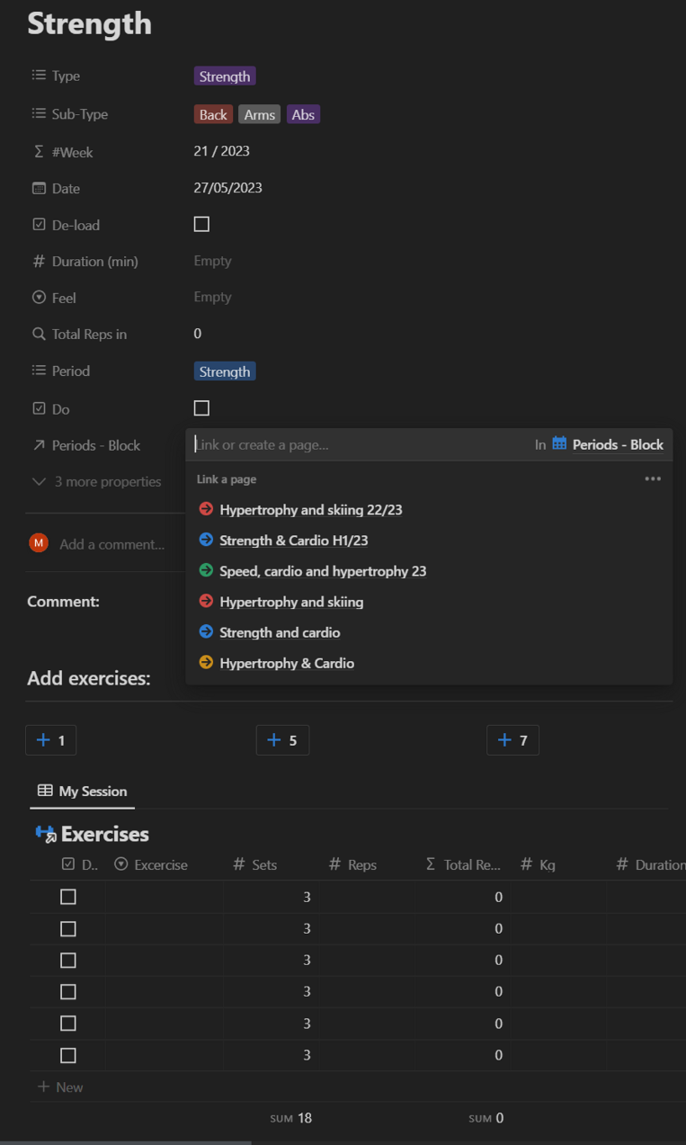Click the orange arrow icon of Hypertrophy and skiing 22/23

[204, 508]
